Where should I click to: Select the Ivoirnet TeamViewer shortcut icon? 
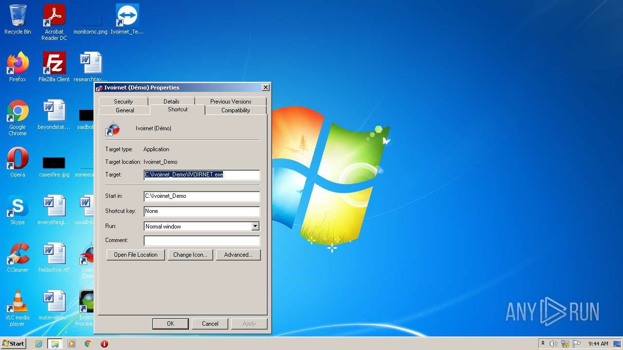127,19
